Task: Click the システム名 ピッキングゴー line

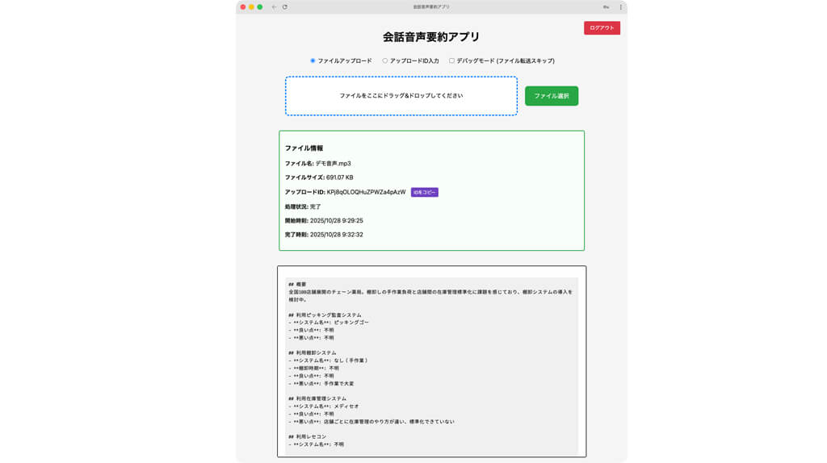Action: (329, 323)
